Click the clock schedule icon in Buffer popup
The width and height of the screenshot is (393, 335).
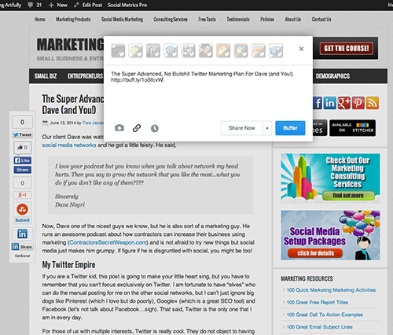tap(155, 128)
